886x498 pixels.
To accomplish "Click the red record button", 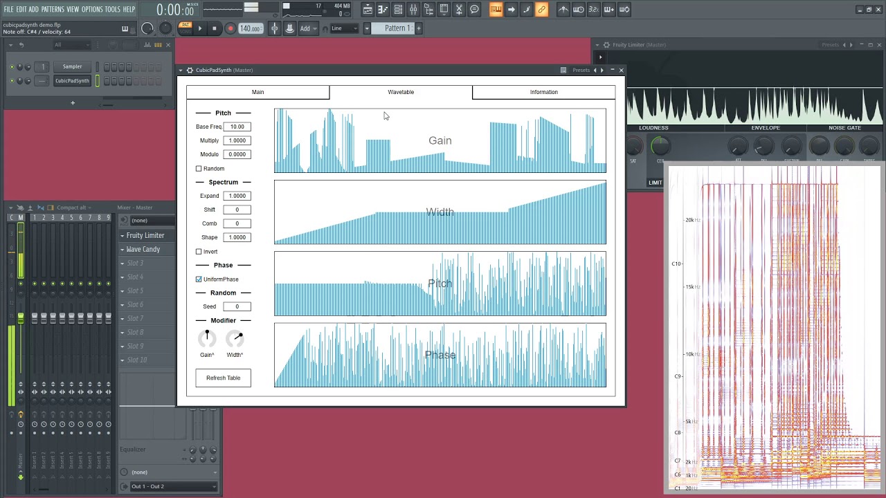I will pyautogui.click(x=230, y=28).
